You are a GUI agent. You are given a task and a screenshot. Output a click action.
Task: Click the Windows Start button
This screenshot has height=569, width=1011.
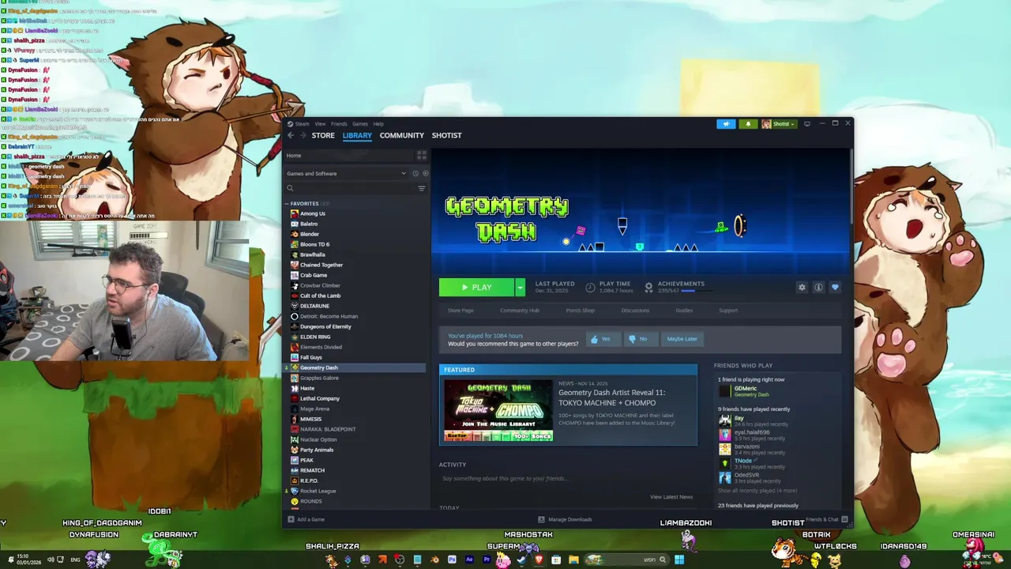[679, 560]
